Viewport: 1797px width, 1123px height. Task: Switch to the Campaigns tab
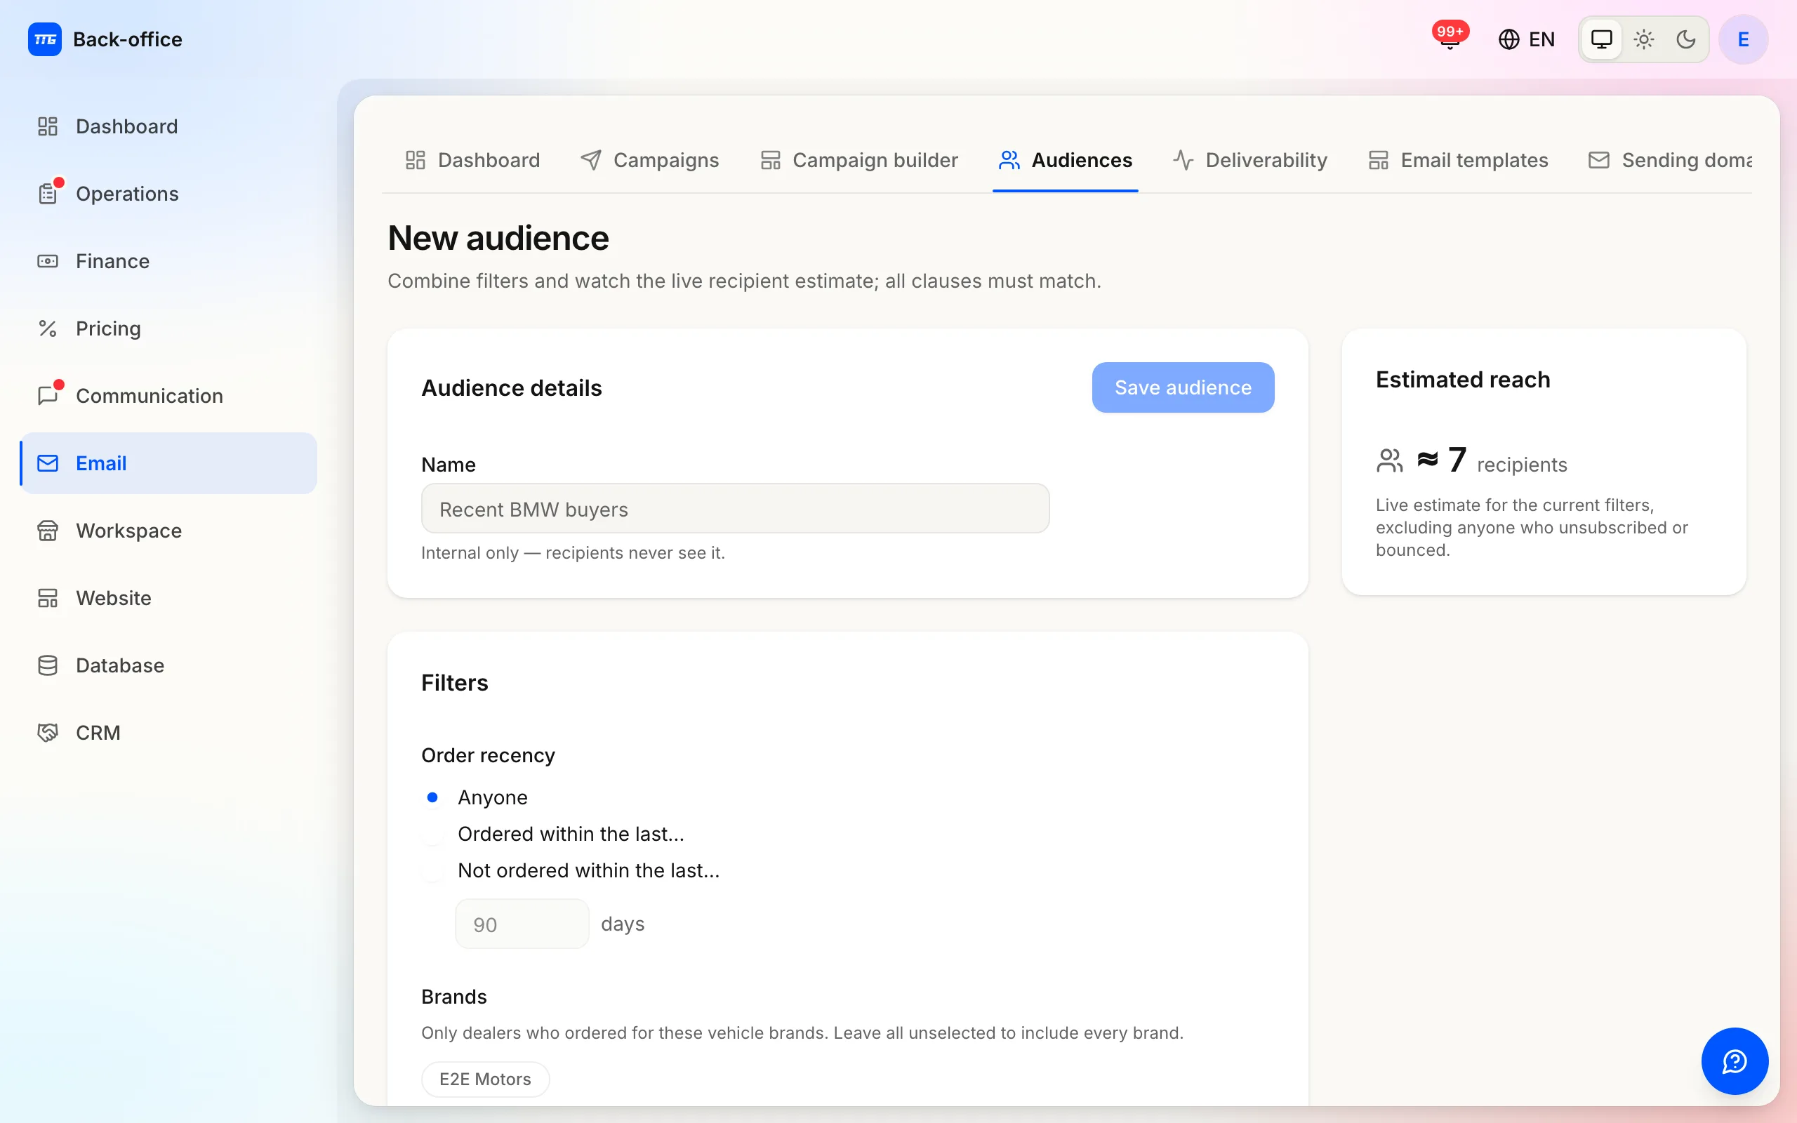[650, 161]
